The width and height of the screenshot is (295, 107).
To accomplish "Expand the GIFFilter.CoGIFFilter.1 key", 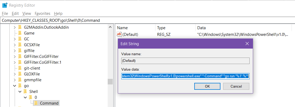I will [15, 62].
